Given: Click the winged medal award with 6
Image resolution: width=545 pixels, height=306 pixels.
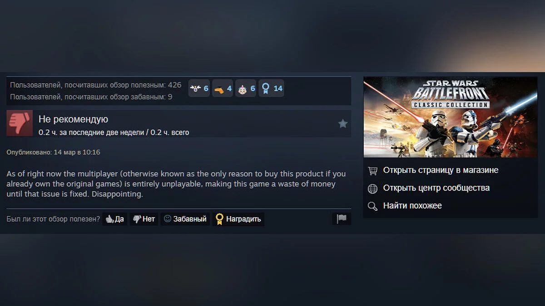Looking at the screenshot, I should (199, 88).
